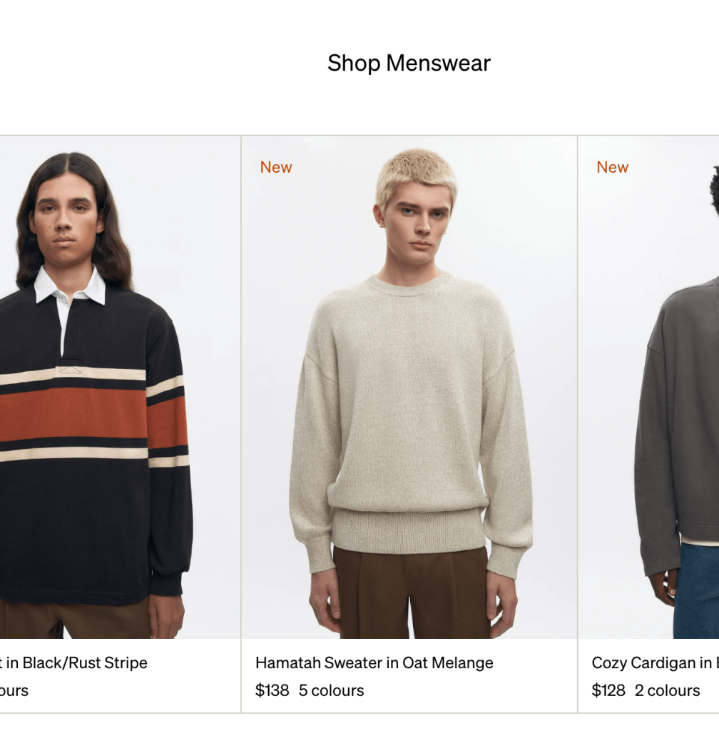
Task: Click the white collar of the rugby shirt
Action: click(70, 286)
